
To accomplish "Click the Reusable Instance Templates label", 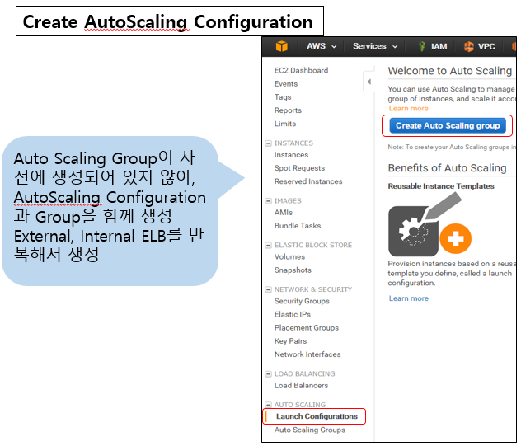I will point(441,186).
